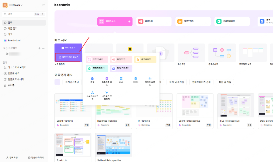Viewport: 273px width, 162px height.
Task: Open the Roadmap Planning template
Action: [x=114, y=117]
